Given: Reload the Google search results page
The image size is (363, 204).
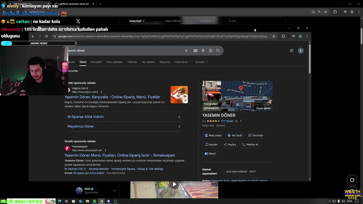Looking at the screenshot, I should pyautogui.click(x=47, y=36).
